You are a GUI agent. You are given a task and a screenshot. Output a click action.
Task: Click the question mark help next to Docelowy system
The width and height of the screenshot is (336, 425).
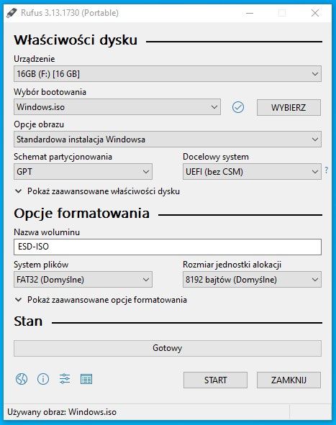(x=327, y=170)
